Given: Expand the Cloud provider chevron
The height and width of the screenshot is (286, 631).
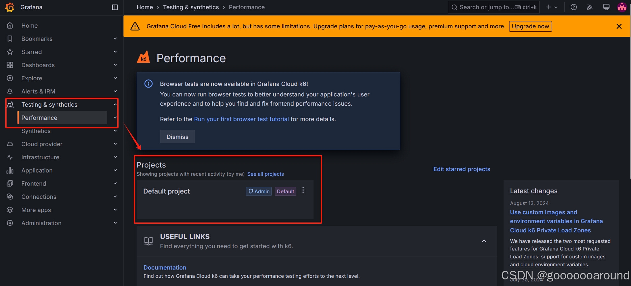Looking at the screenshot, I should 115,144.
